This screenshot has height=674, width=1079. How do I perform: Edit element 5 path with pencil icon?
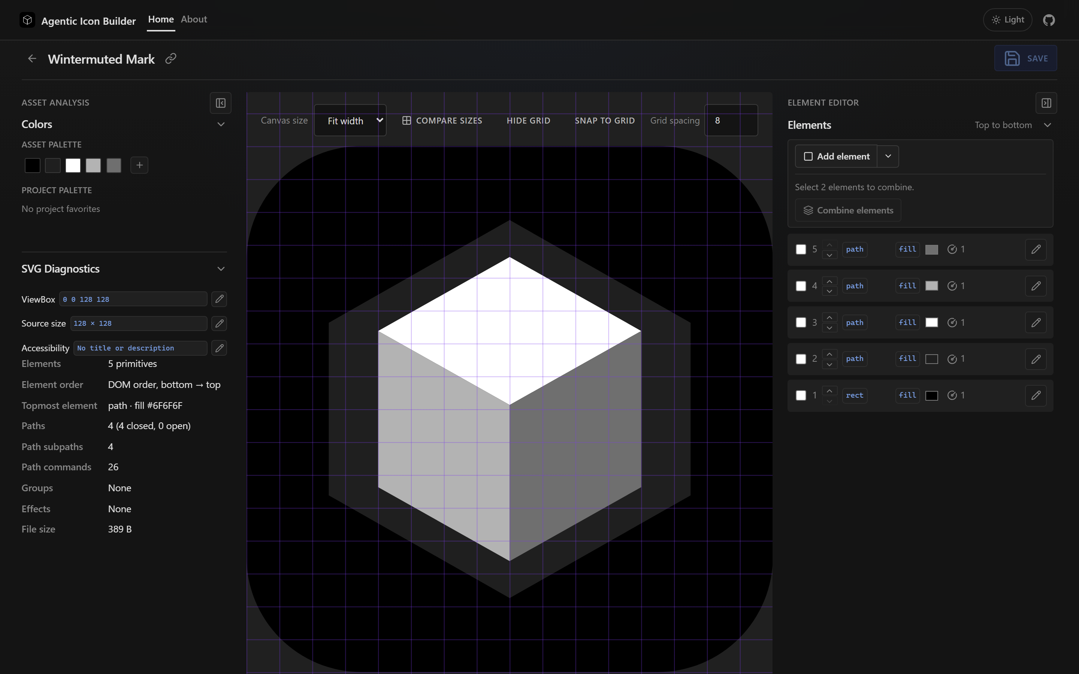tap(1036, 249)
